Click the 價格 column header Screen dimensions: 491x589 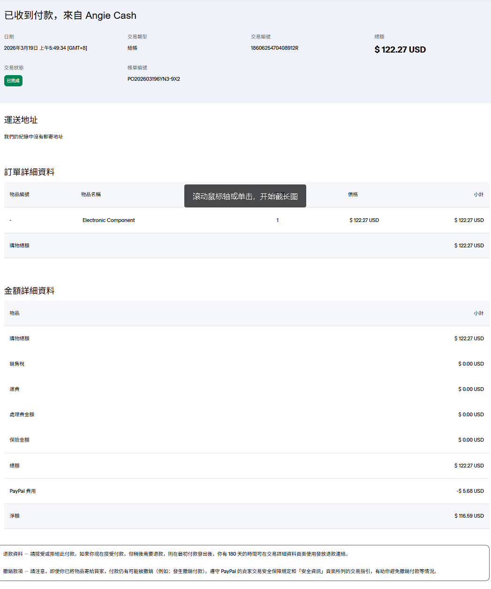pyautogui.click(x=353, y=194)
